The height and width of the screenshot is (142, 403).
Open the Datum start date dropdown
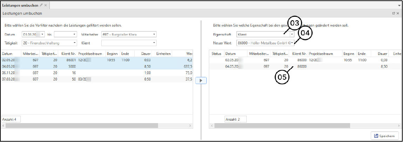pyautogui.click(x=42, y=34)
